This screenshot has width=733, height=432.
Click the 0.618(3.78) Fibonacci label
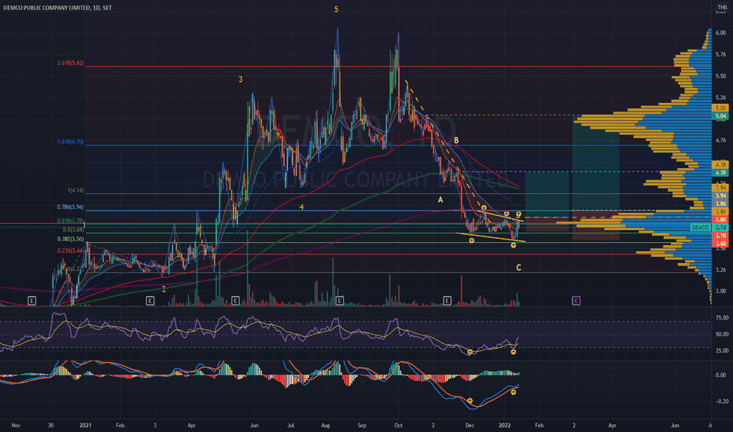tap(71, 221)
